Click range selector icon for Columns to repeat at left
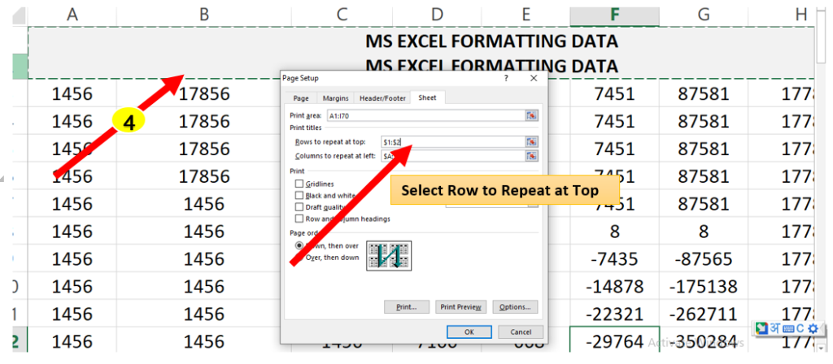This screenshot has width=833, height=364. click(x=531, y=155)
